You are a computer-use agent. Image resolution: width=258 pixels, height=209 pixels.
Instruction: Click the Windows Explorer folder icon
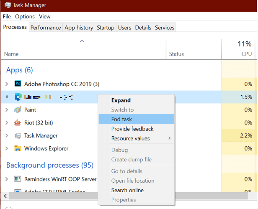pyautogui.click(x=18, y=148)
